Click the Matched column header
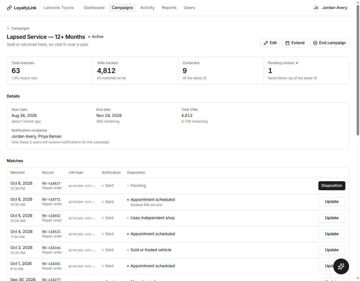This screenshot has width=360, height=281. pos(17,173)
